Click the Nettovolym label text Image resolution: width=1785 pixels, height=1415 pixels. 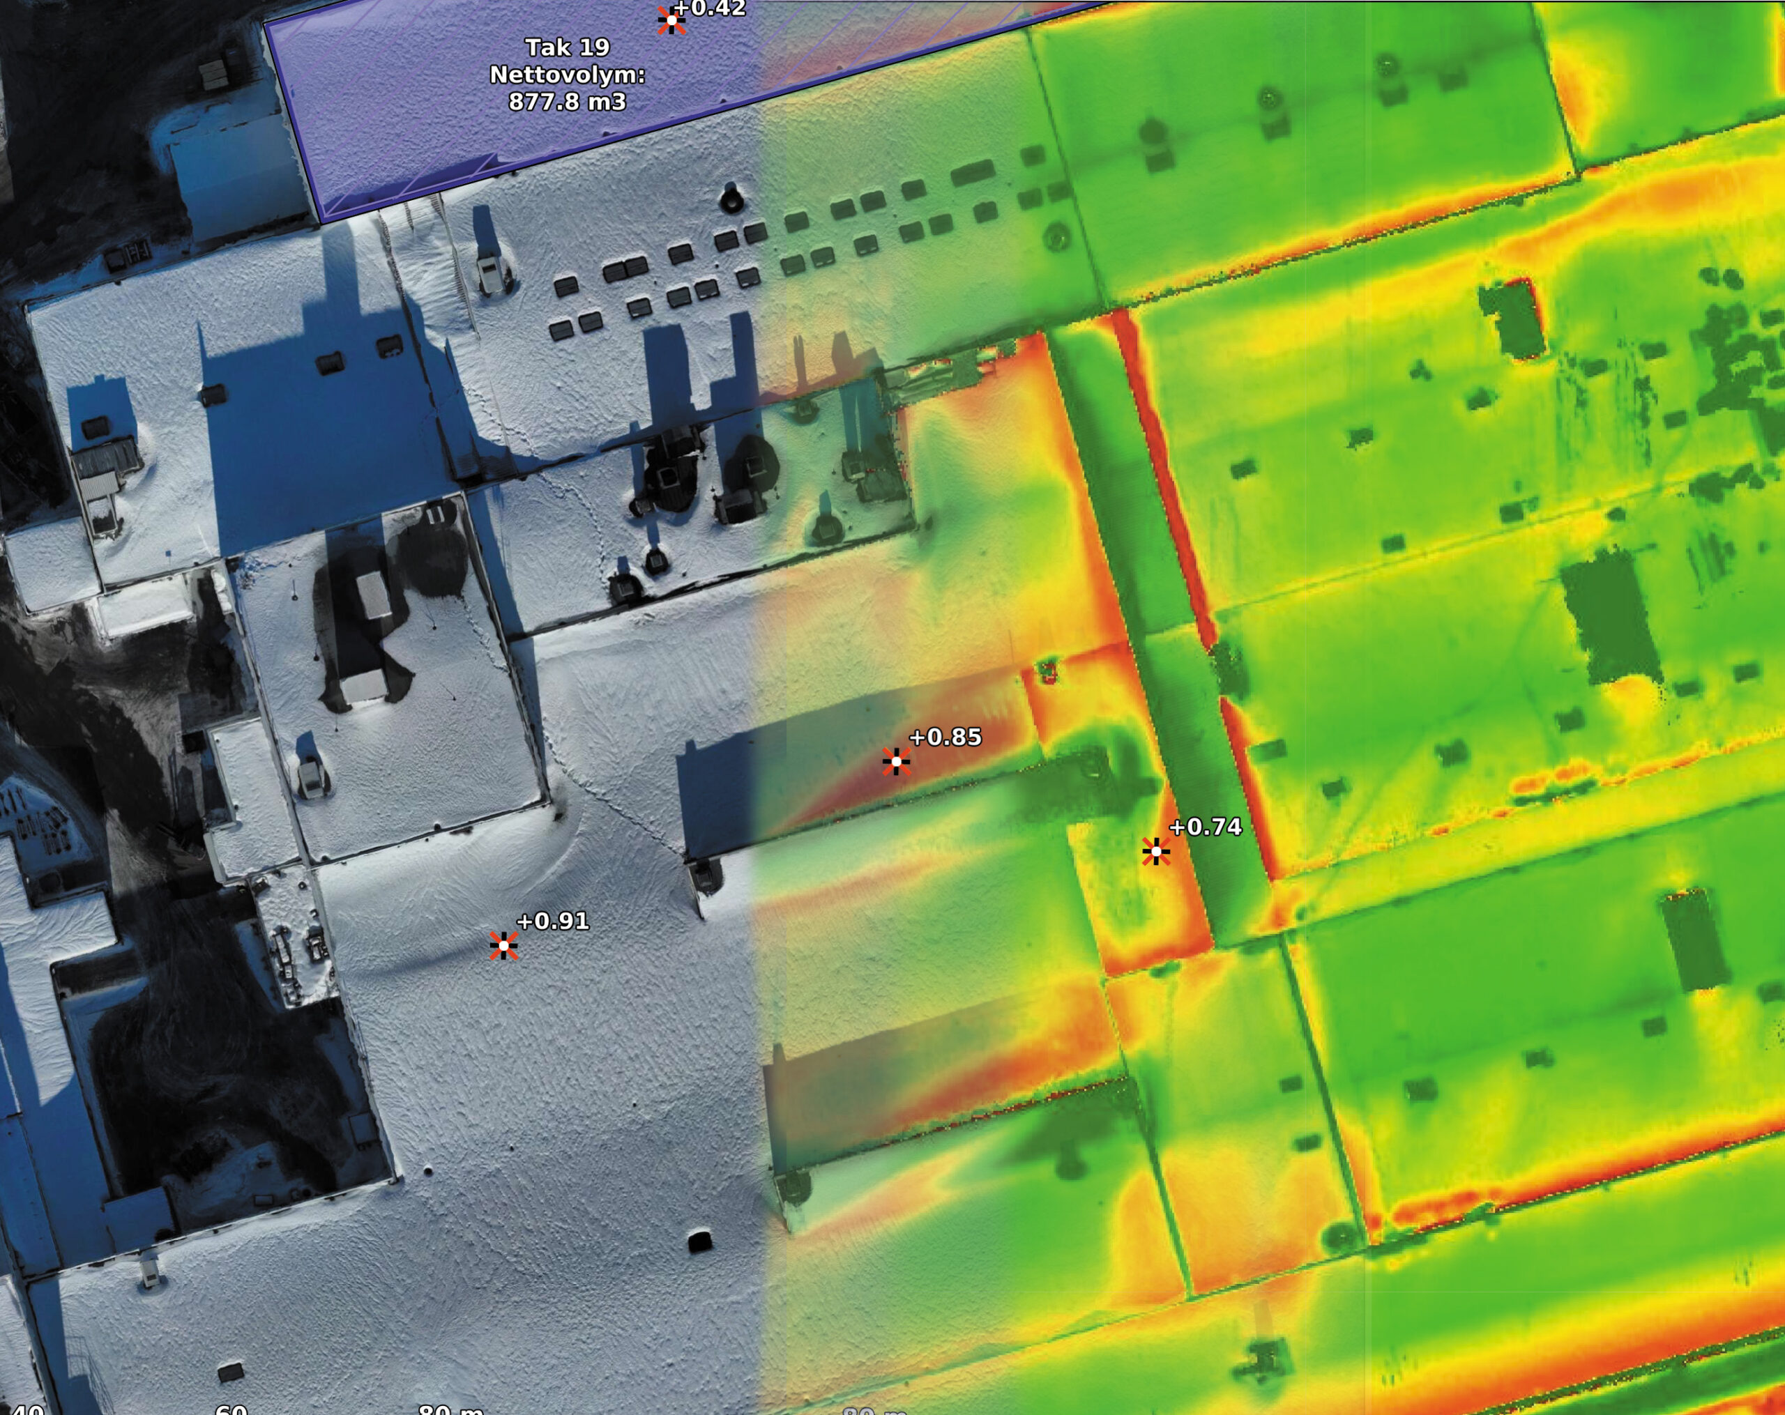point(567,75)
